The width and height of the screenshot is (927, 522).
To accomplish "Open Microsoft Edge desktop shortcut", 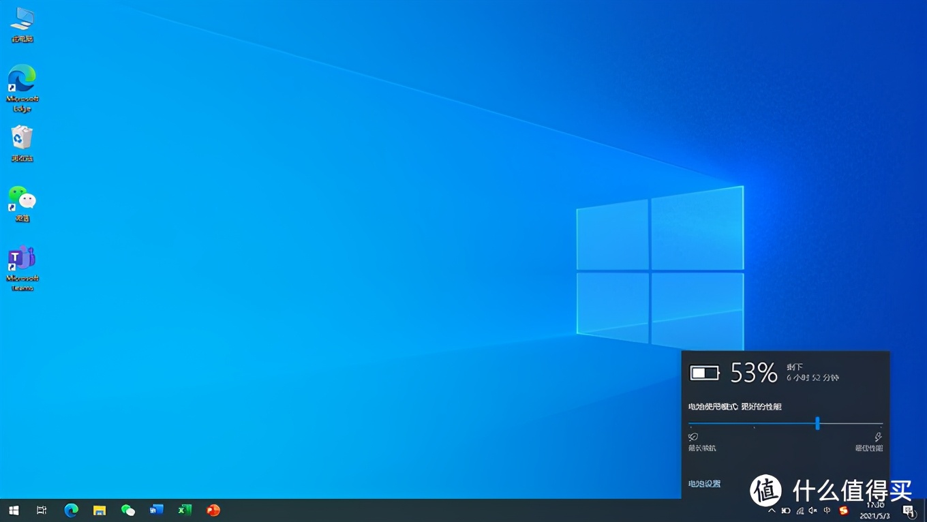I will (x=22, y=80).
